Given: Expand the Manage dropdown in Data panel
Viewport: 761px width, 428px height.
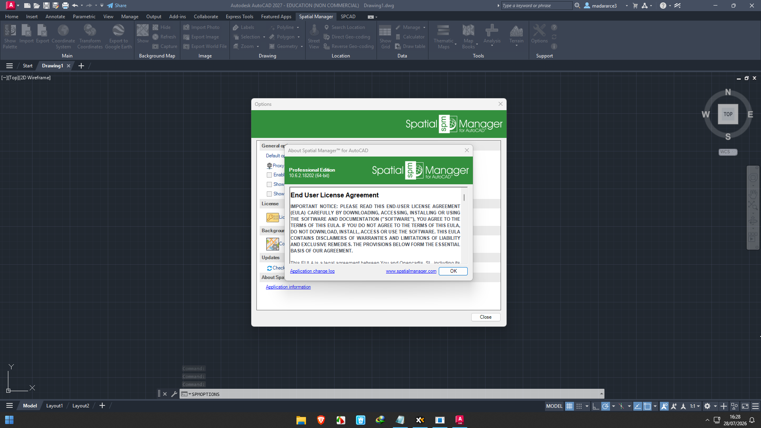Looking at the screenshot, I should [x=424, y=28].
